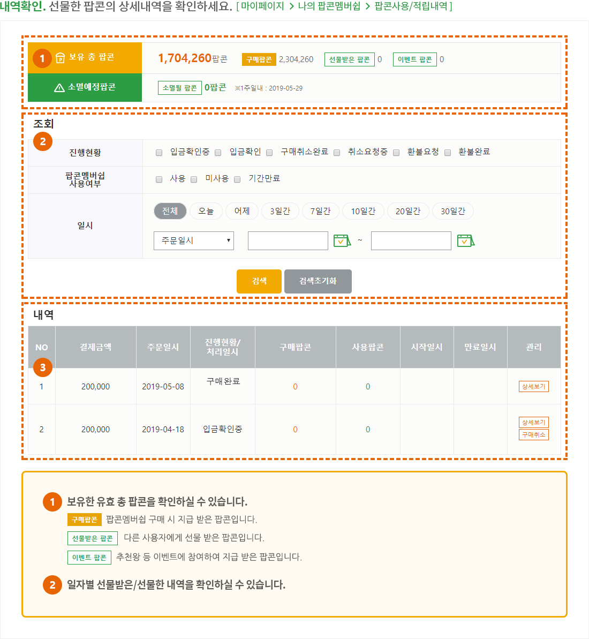The height and width of the screenshot is (639, 589).
Task: Click the start date input field
Action: 288,241
